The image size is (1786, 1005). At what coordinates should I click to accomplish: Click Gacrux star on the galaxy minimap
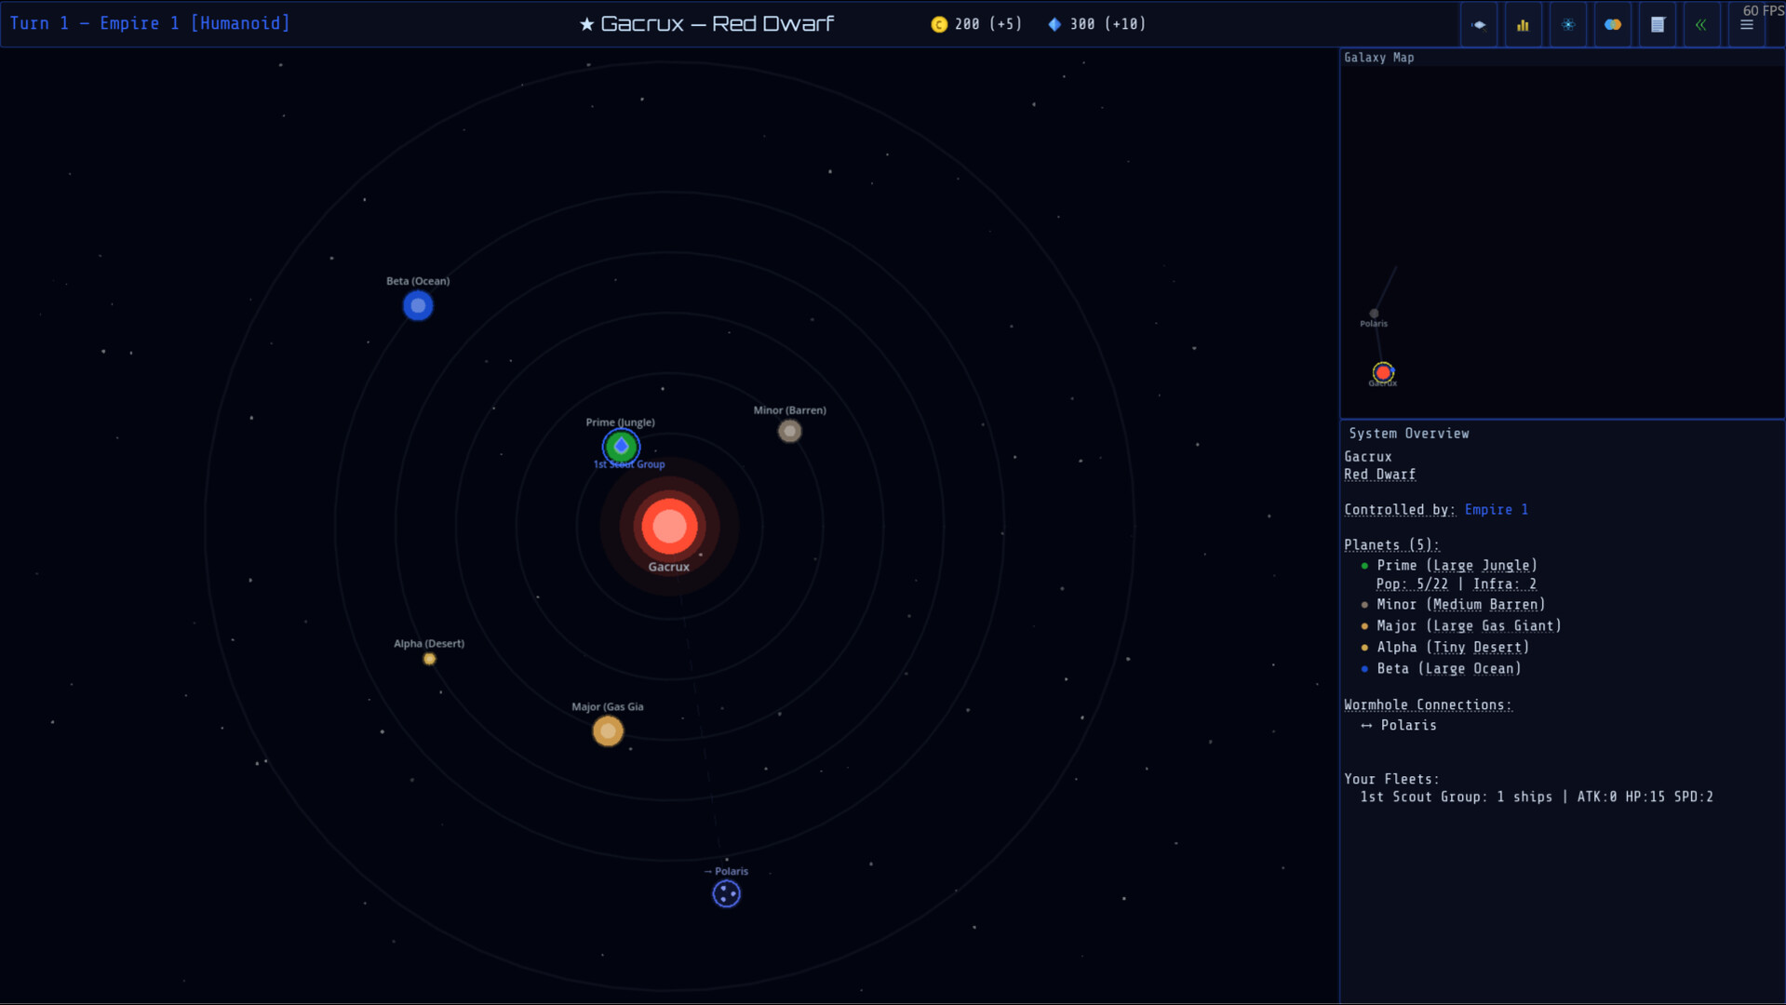click(1383, 372)
